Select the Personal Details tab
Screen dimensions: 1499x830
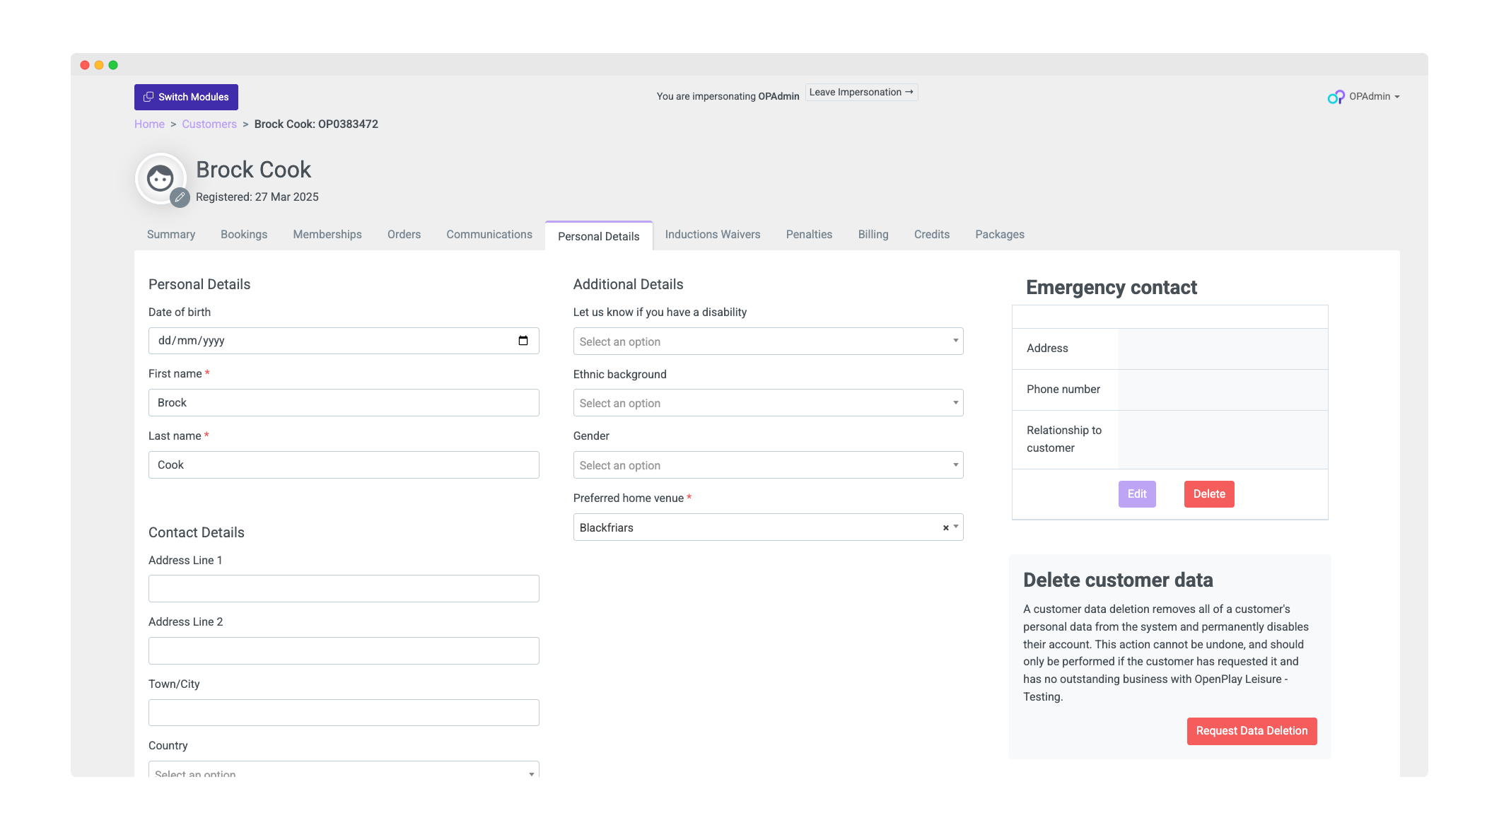click(599, 236)
